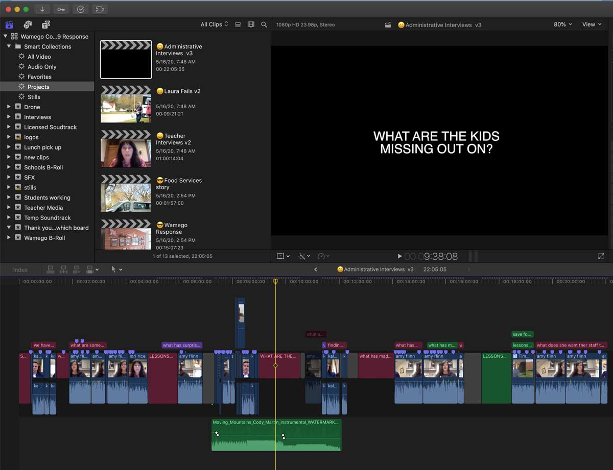Show the Titles and Generators sidebar

coord(46,24)
